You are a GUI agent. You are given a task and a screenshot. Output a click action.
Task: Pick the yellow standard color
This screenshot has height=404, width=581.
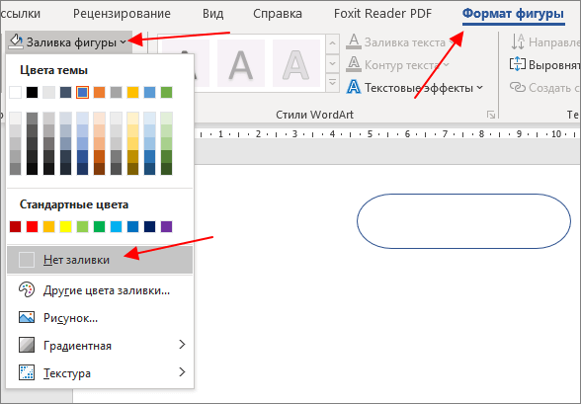(x=65, y=226)
